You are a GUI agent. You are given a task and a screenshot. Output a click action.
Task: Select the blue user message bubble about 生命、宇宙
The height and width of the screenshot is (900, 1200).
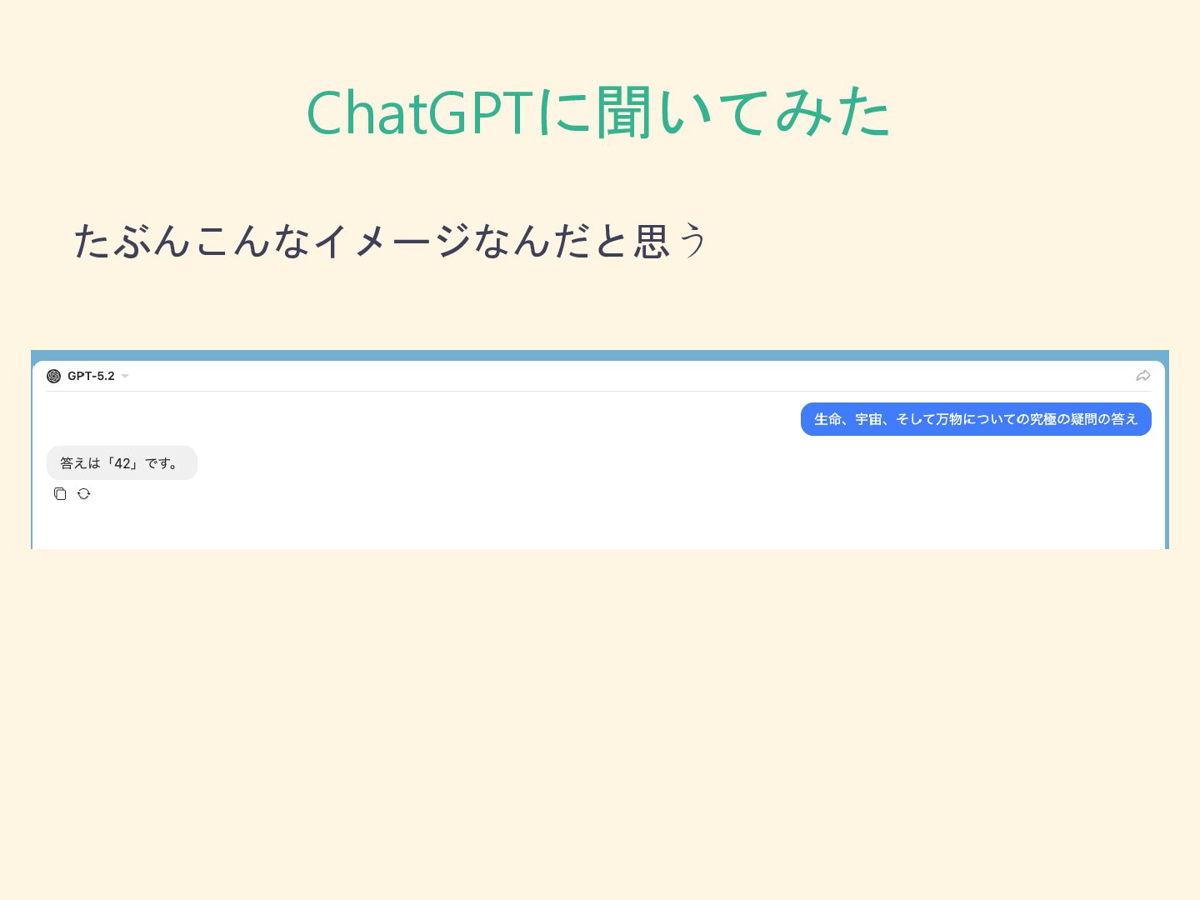point(976,419)
